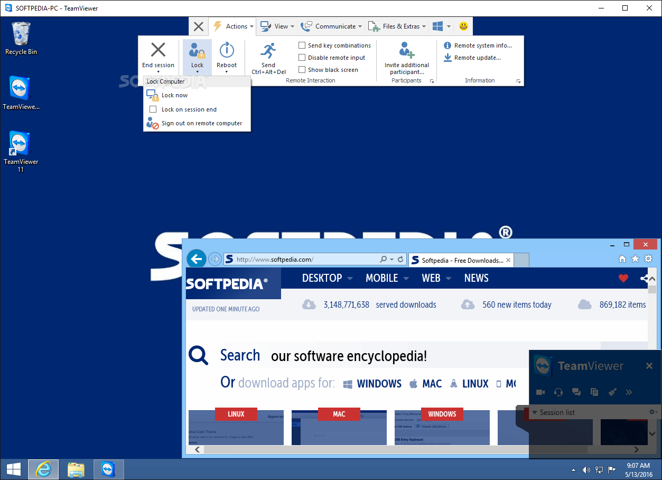The image size is (662, 480).
Task: Open NEWS section on Softpedia
Action: click(477, 278)
